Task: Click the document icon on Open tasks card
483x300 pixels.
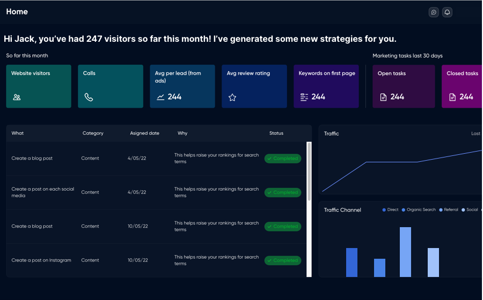Action: 383,97
